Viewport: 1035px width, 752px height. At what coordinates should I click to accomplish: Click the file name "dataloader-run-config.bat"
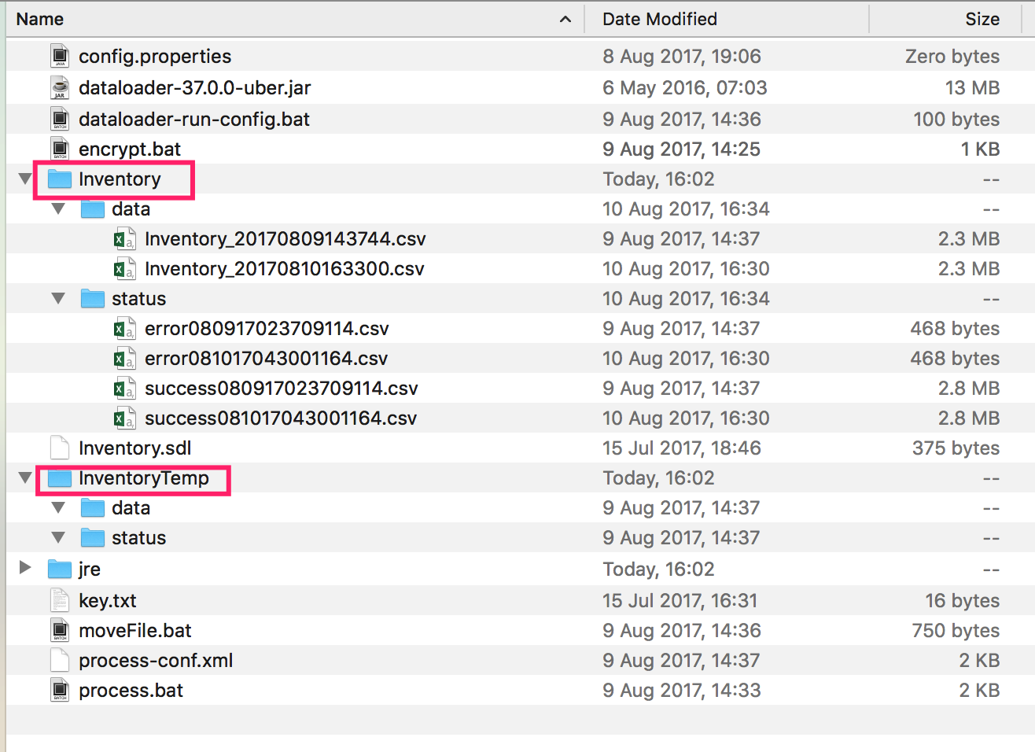coord(194,120)
